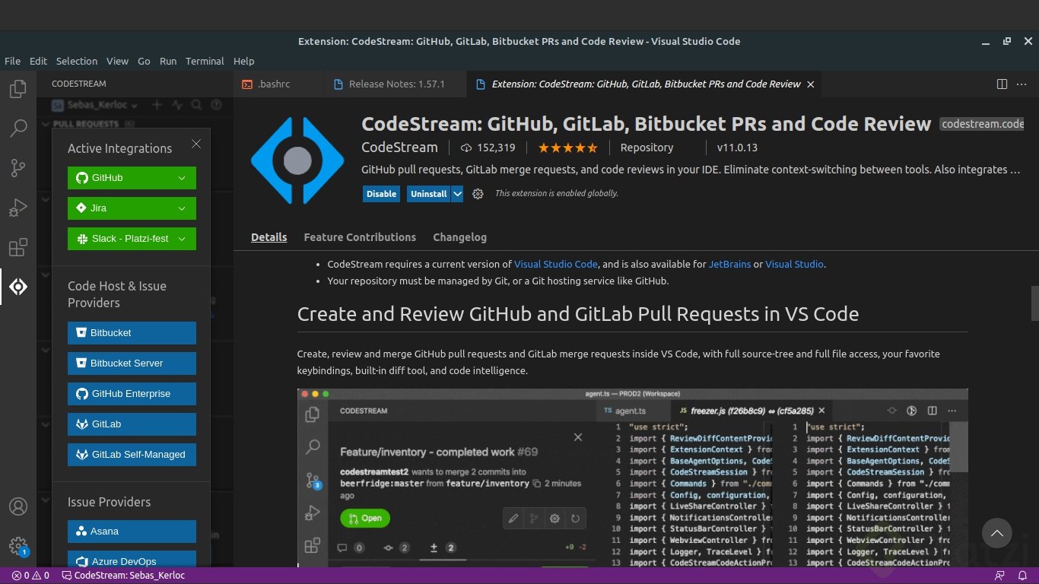Click CodeStream: Sebas_Kerloc in the status bar
This screenshot has width=1039, height=584.
pos(123,576)
